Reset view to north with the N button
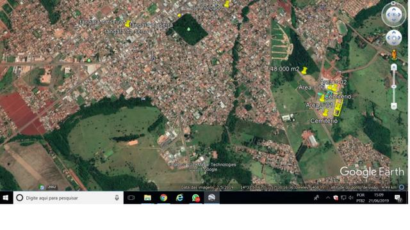This screenshot has height=230, width=410. [x=394, y=3]
